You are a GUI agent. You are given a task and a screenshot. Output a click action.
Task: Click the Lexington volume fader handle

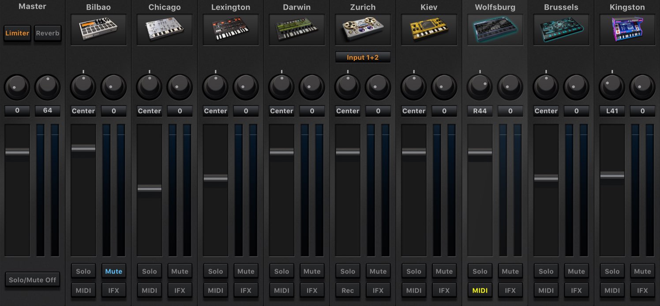[x=216, y=178]
